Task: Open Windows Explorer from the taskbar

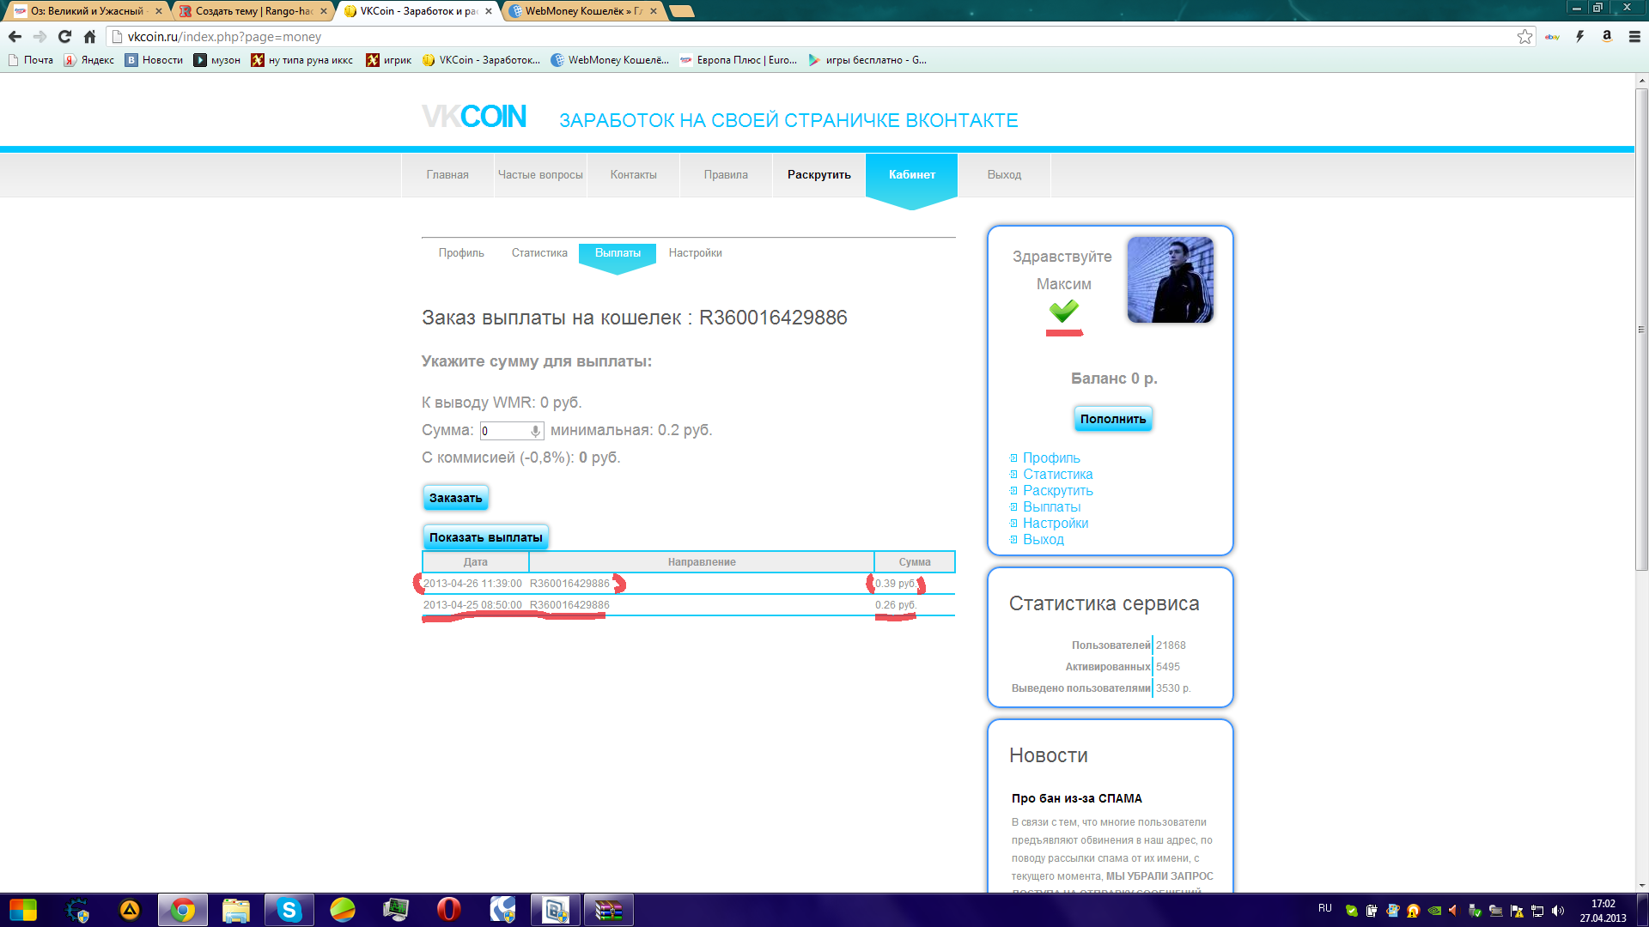Action: 235,910
